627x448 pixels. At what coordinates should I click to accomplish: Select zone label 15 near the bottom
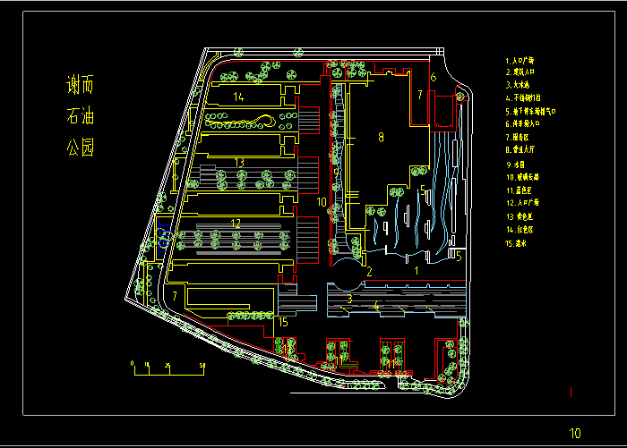click(x=283, y=322)
